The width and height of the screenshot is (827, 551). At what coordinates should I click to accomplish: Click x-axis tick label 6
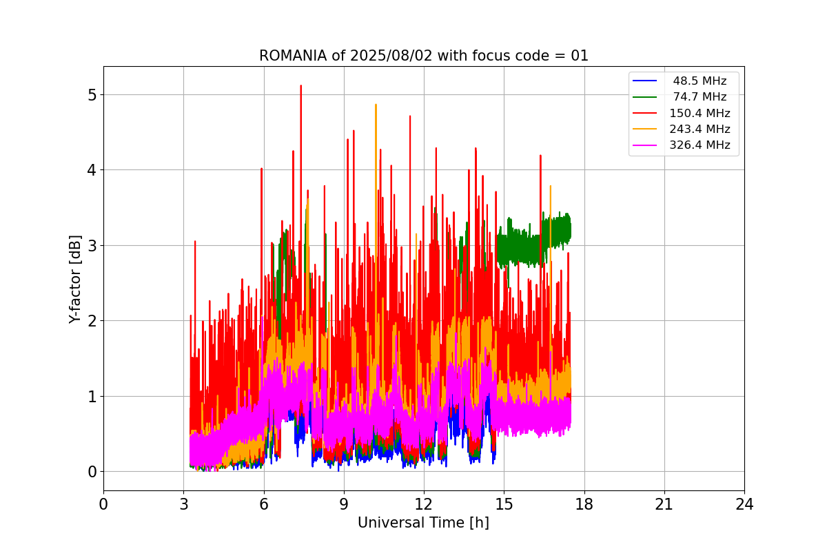coord(263,504)
